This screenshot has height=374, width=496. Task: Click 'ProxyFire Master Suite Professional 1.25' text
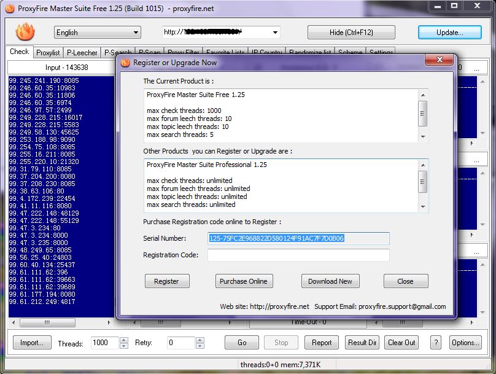[206, 165]
